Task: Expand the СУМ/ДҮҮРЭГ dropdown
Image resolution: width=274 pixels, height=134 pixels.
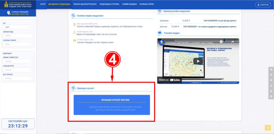Action: coord(18,70)
